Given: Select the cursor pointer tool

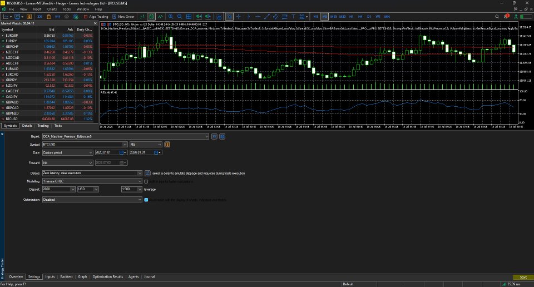Looking at the screenshot, I should point(230,16).
